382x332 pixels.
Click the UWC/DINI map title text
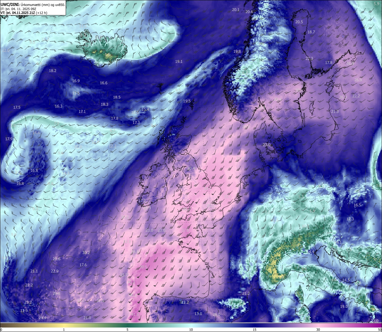tap(33, 4)
